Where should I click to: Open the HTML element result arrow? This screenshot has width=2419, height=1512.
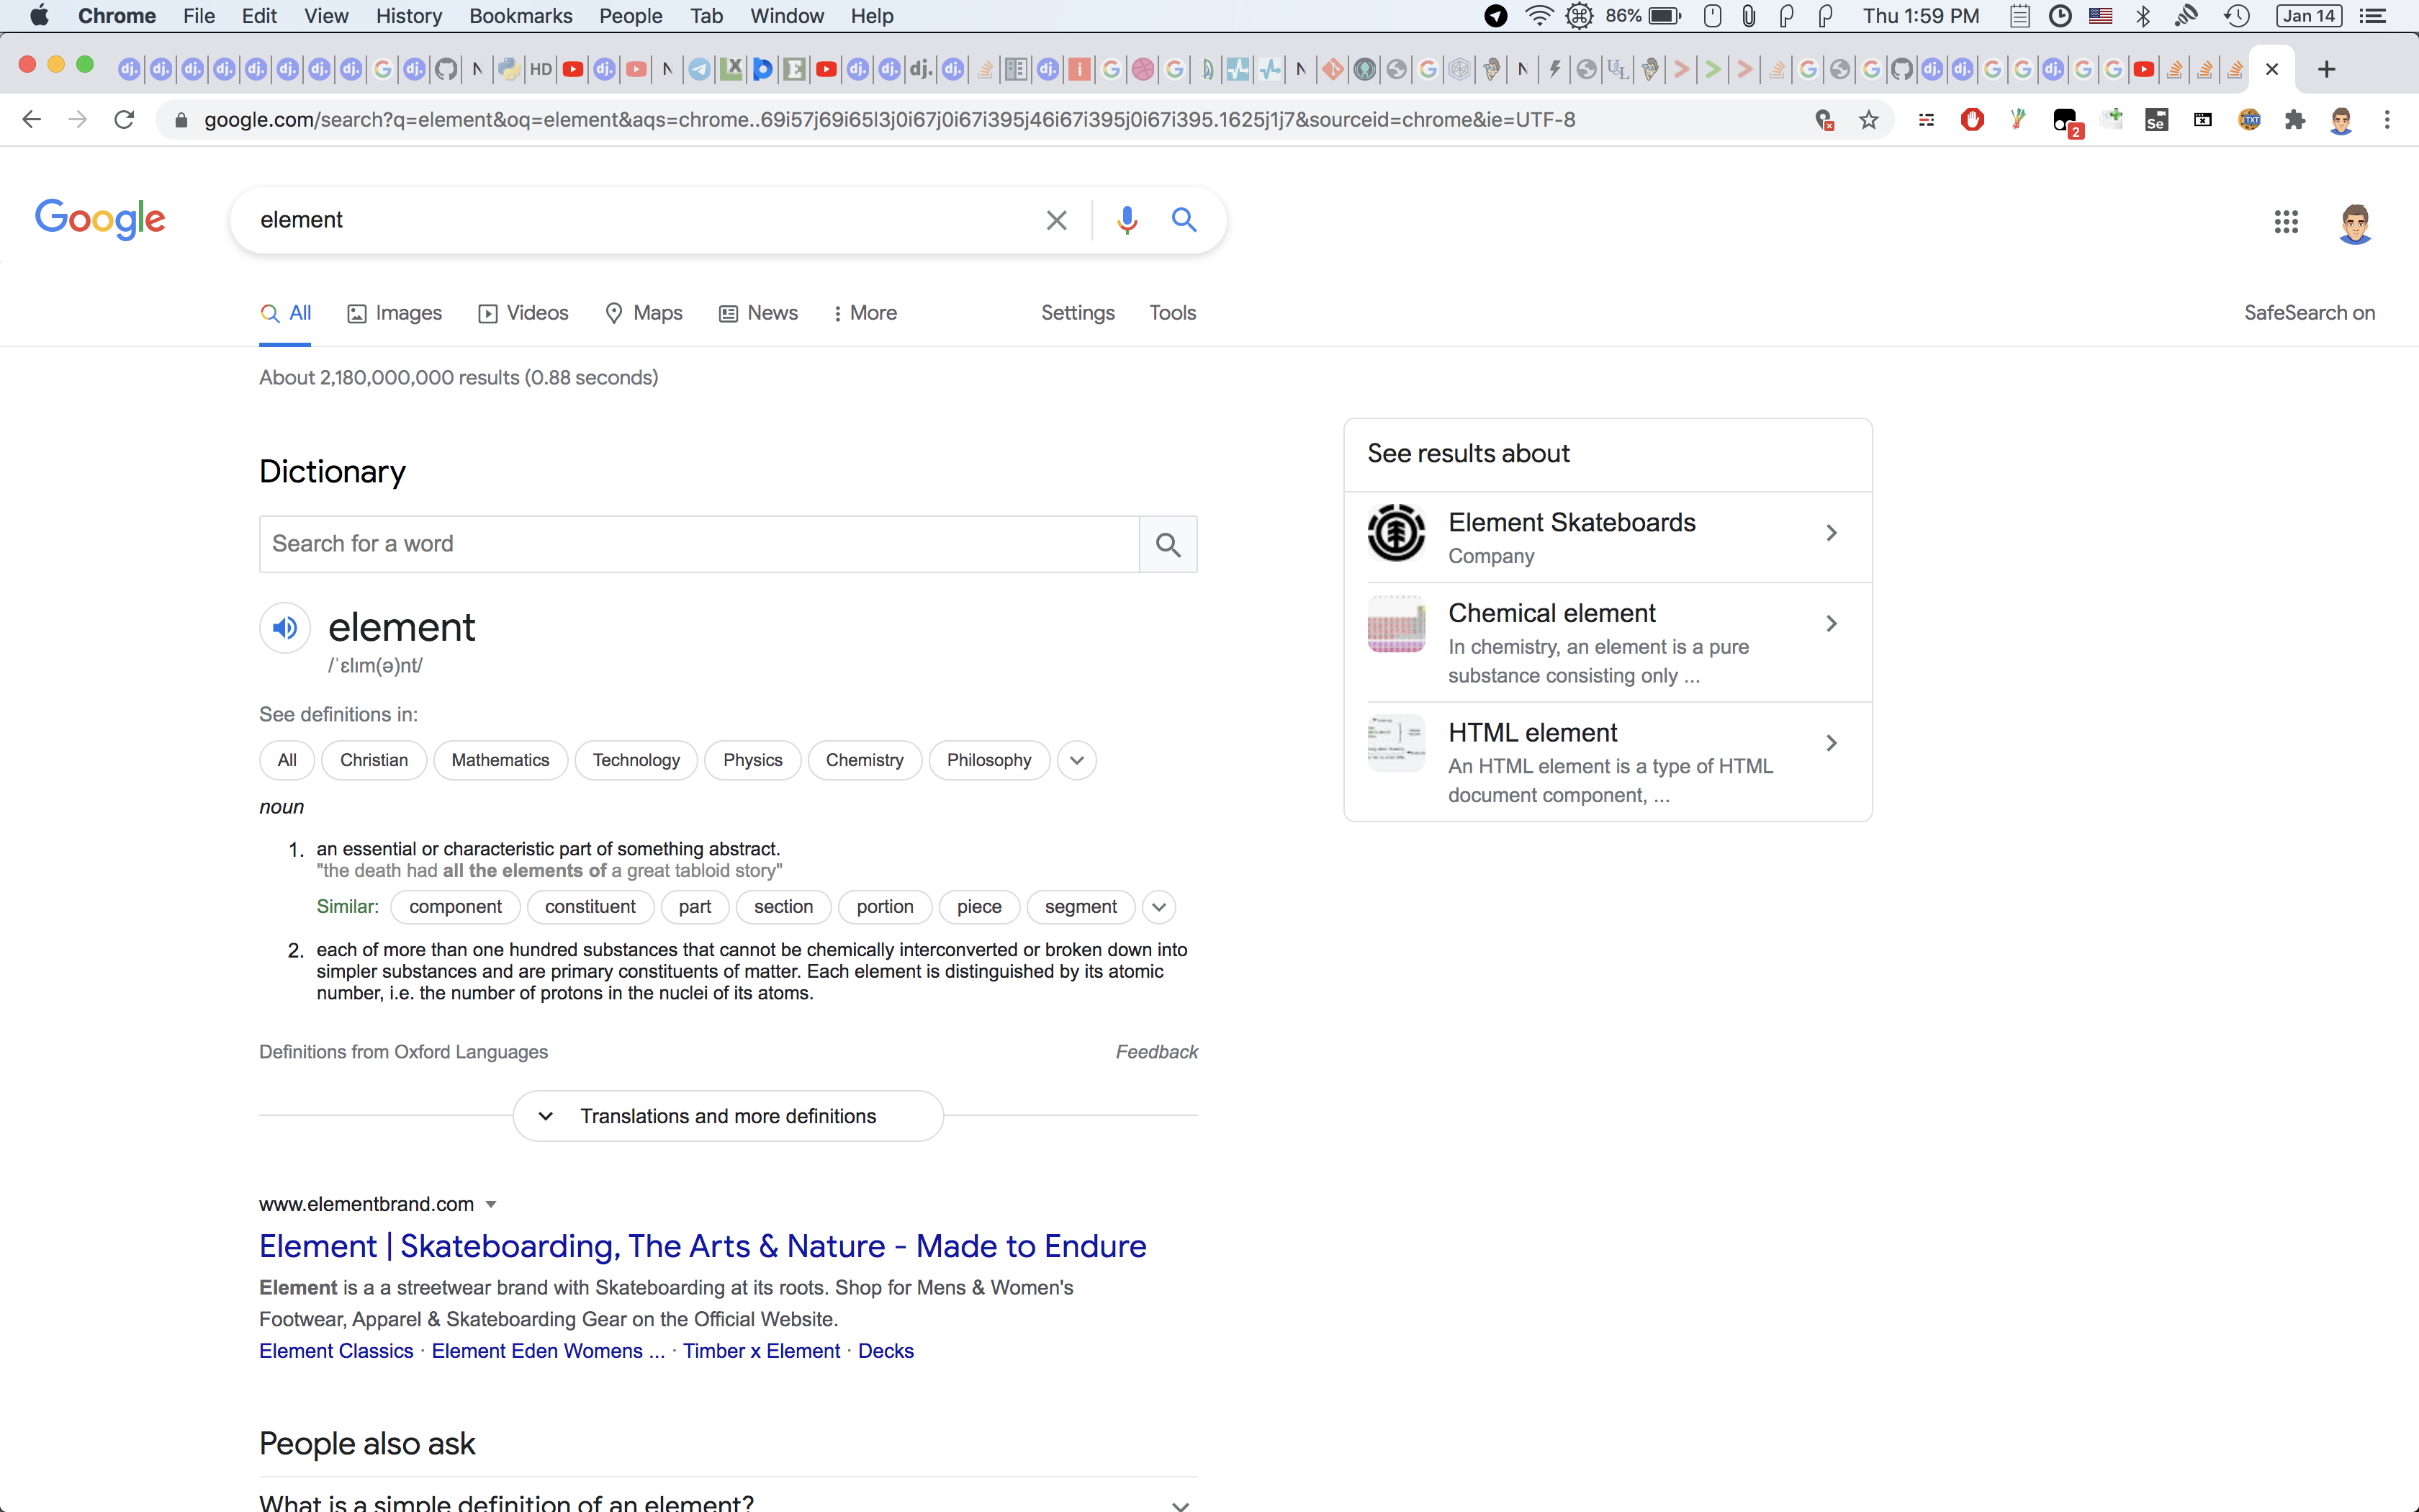tap(1832, 743)
